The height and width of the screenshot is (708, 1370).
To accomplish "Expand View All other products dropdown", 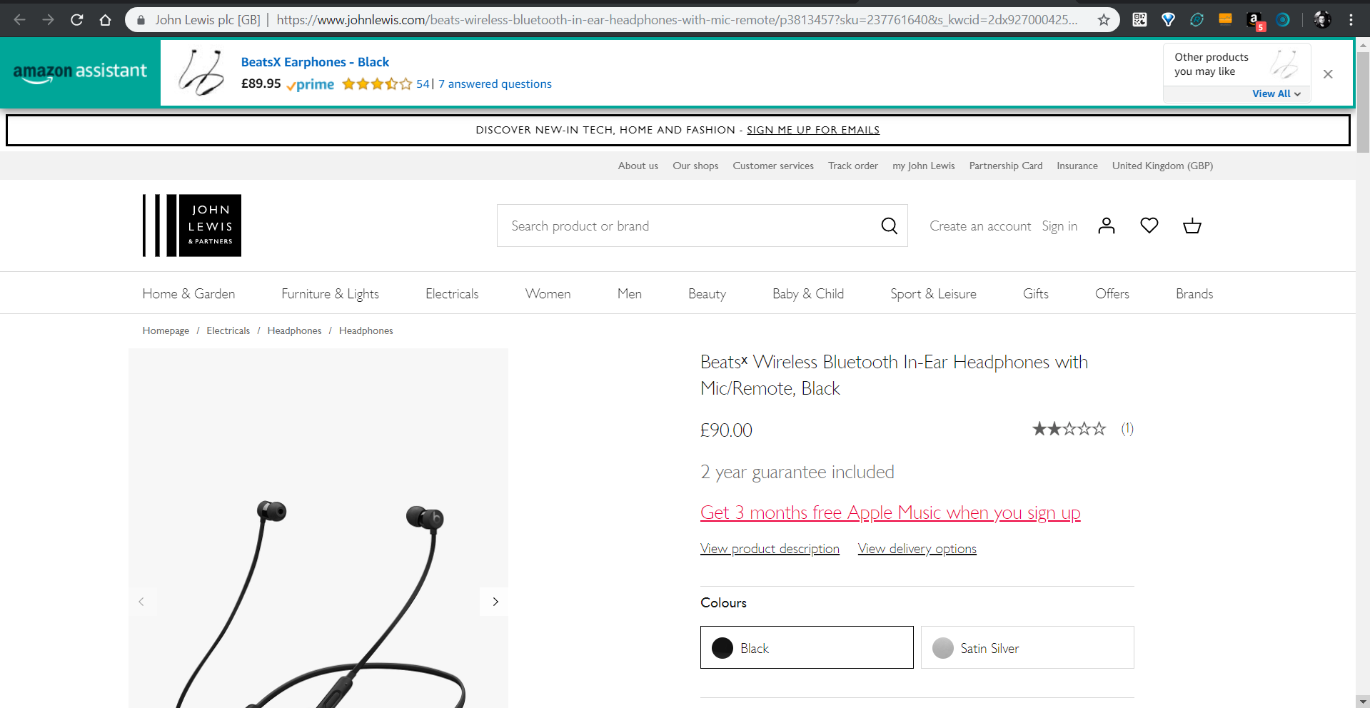I will pyautogui.click(x=1276, y=93).
